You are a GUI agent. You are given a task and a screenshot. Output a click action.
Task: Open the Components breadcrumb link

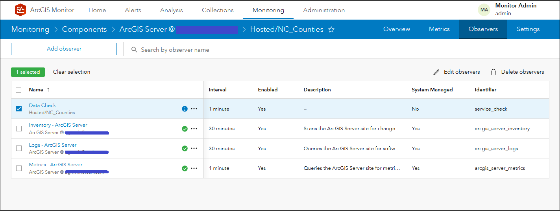(x=84, y=29)
